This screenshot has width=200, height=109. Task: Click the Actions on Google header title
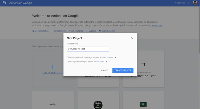pos(20,3)
